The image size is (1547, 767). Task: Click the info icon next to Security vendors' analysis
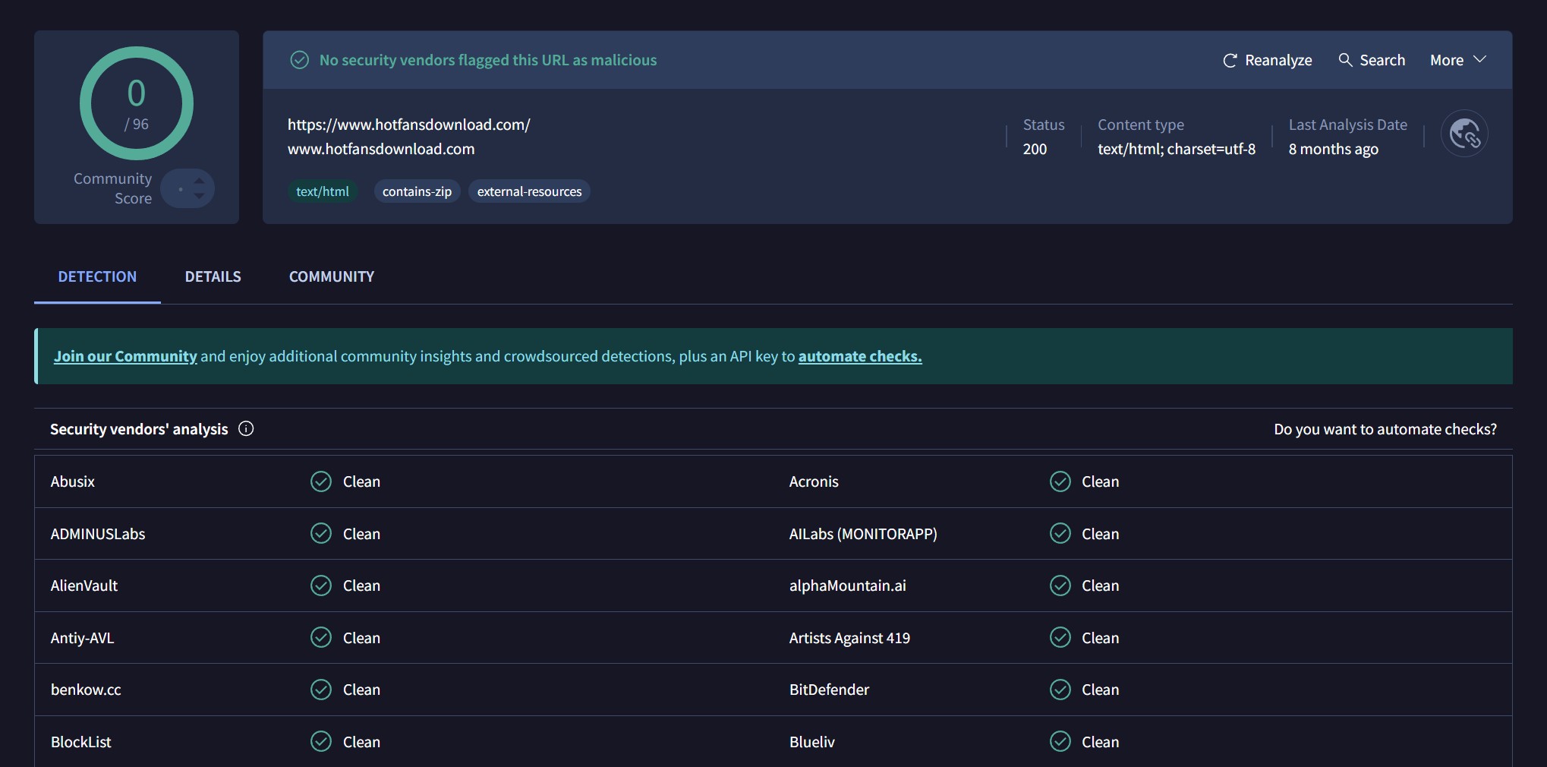click(x=246, y=429)
